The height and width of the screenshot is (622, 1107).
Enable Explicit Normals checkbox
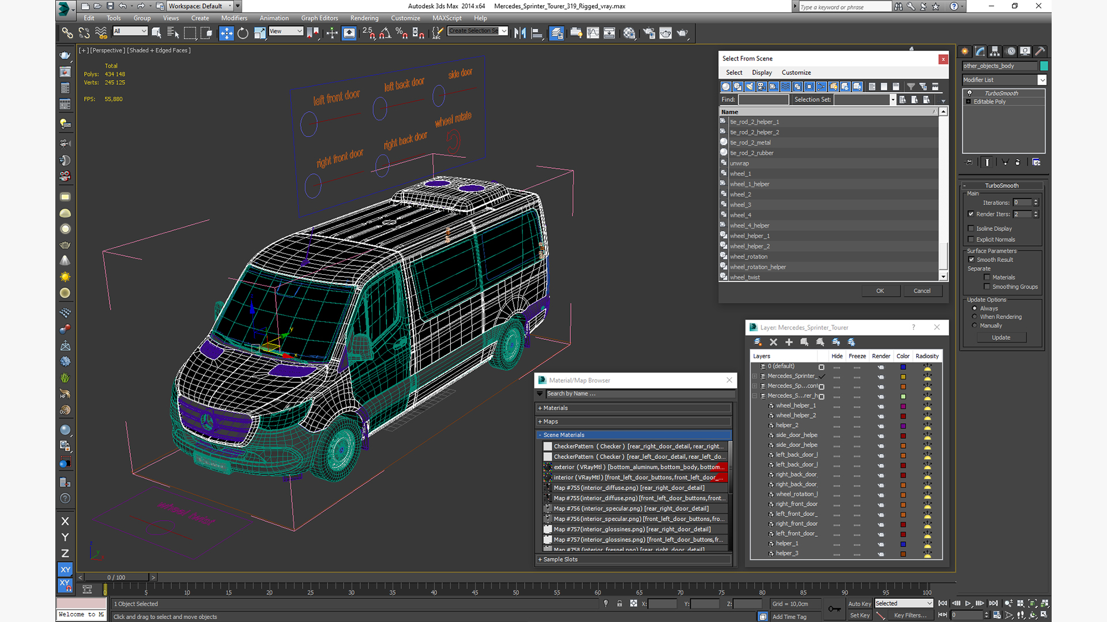(x=971, y=240)
